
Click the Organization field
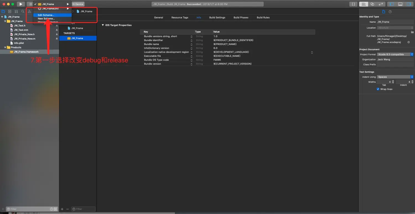(x=395, y=60)
